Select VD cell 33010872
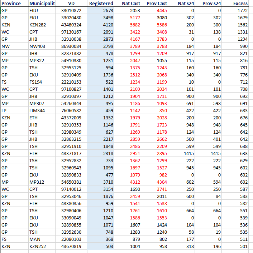 tap(71, 11)
